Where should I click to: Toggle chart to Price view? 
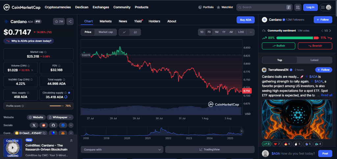88,32
